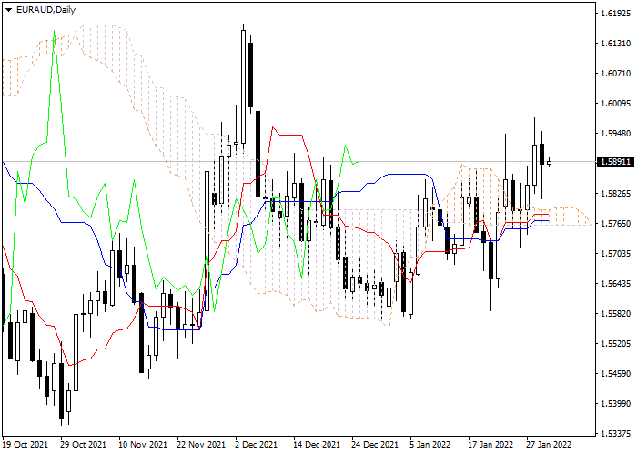
Task: Select the last small candle at current price
Action: [x=550, y=163]
